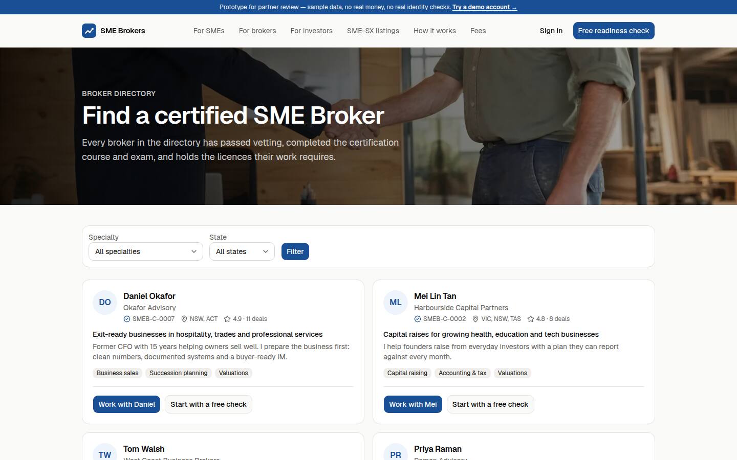Click the SME Brokers brand name

(x=123, y=31)
